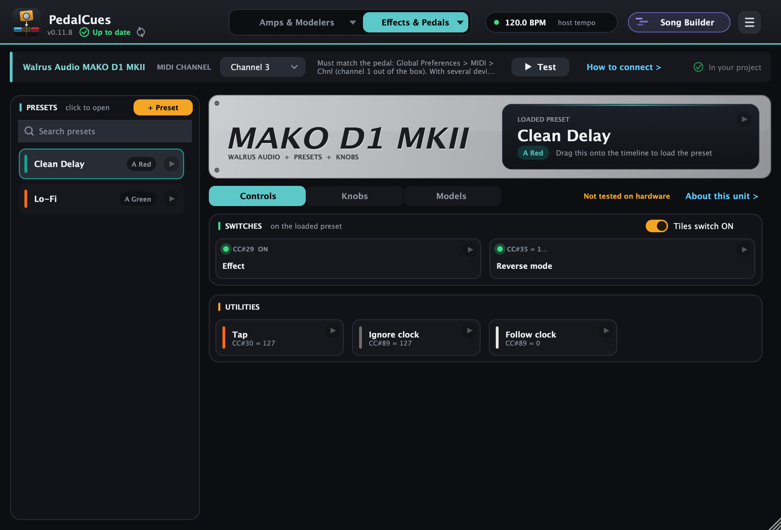The image size is (781, 530).
Task: Click the search magnifier icon
Action: click(29, 131)
